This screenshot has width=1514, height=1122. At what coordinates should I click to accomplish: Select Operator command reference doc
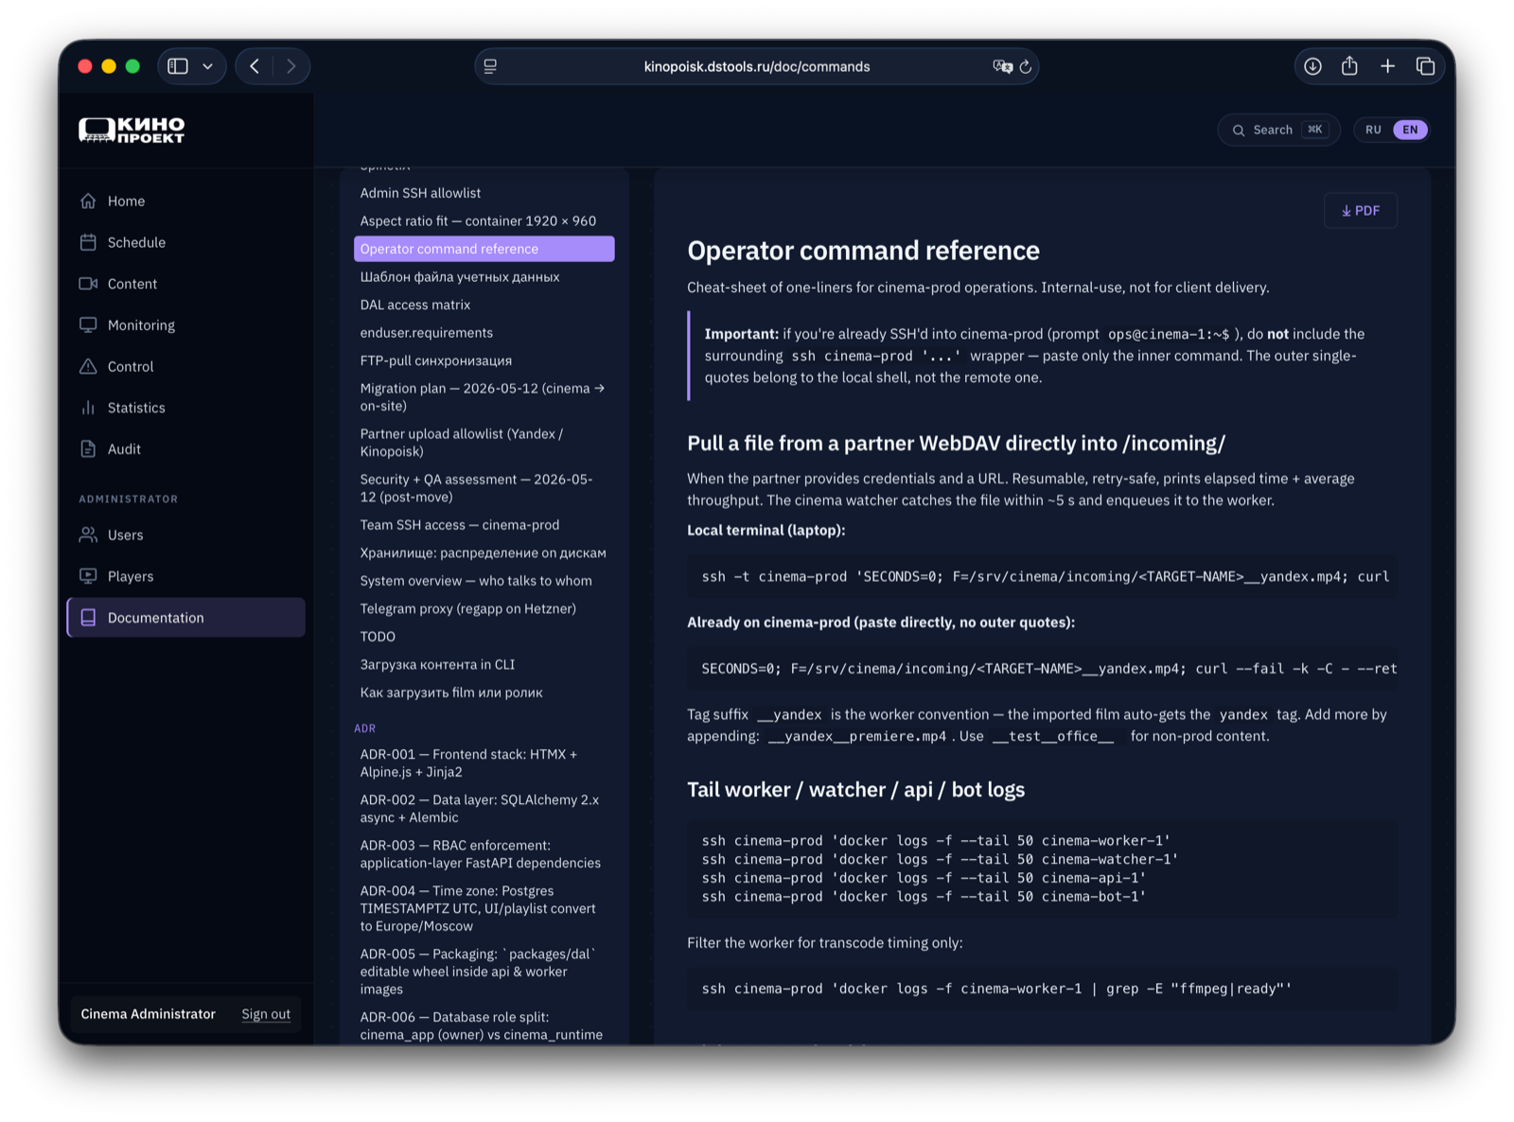pyautogui.click(x=484, y=249)
